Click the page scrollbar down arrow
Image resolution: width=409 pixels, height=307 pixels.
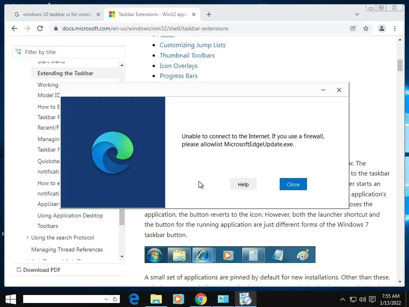coord(400,282)
